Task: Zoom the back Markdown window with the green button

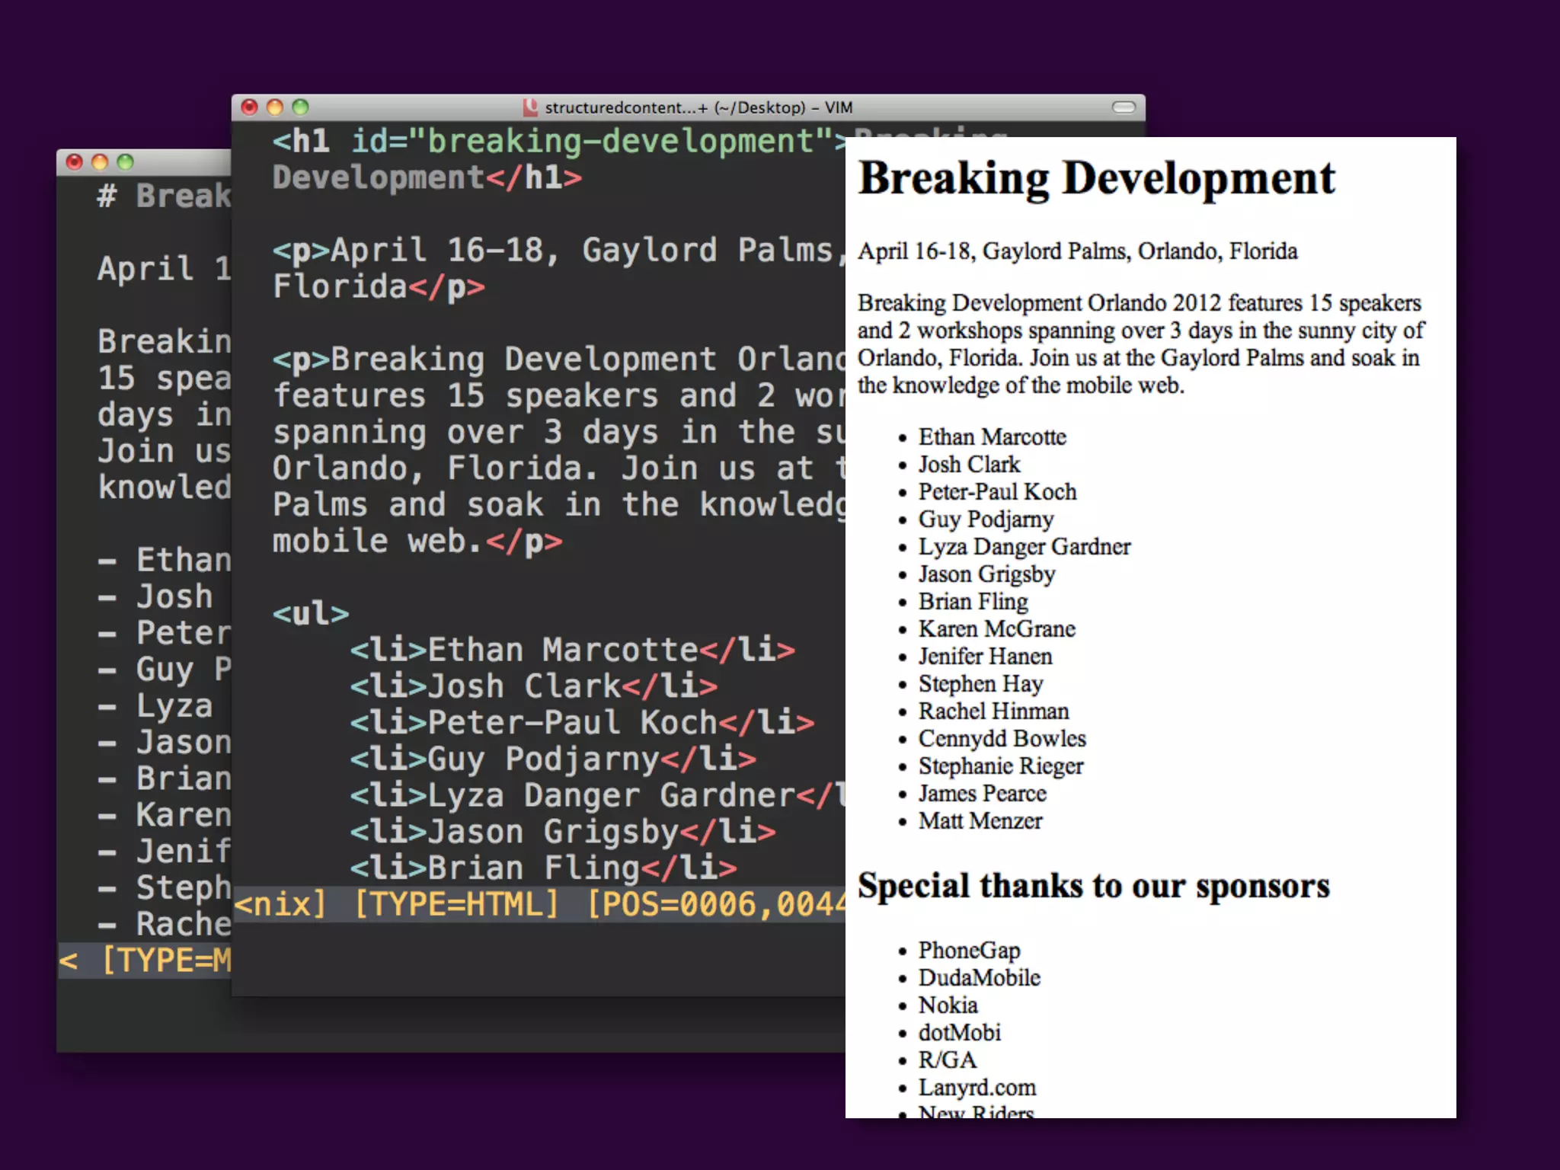Action: click(126, 162)
